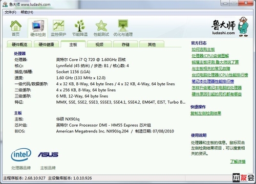Open the 如何选购主板 link

click(203, 50)
